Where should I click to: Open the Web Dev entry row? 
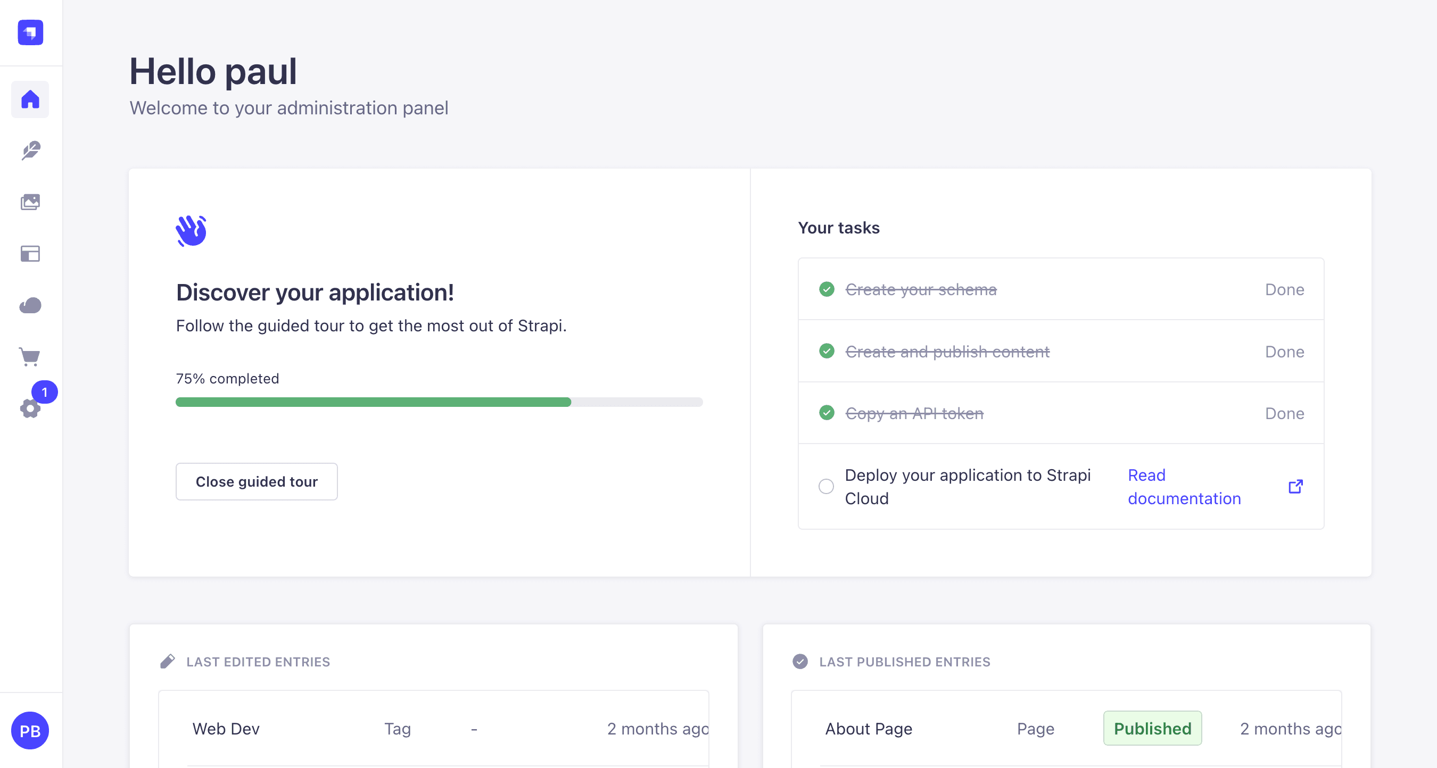433,729
